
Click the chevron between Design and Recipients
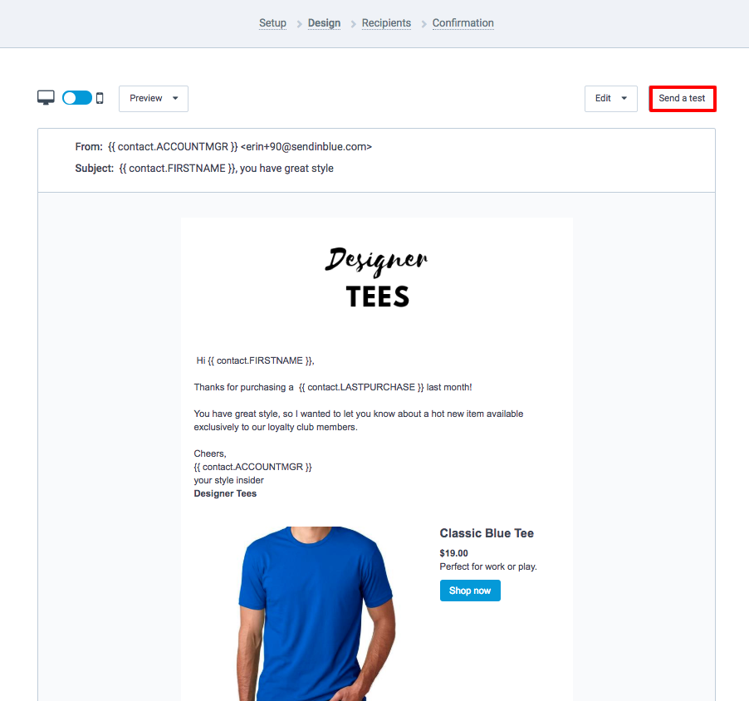coord(354,24)
